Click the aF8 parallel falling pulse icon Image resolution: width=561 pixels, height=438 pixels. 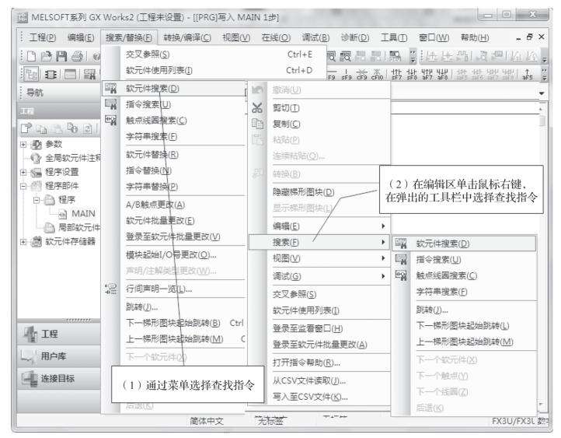(x=442, y=75)
